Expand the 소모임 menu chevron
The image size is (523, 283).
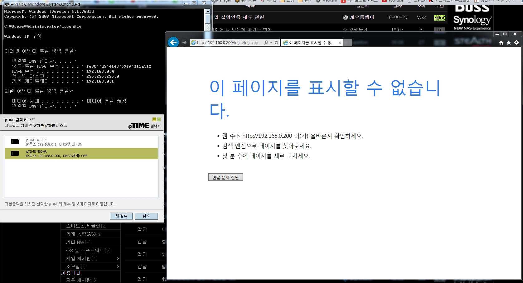click(x=118, y=266)
